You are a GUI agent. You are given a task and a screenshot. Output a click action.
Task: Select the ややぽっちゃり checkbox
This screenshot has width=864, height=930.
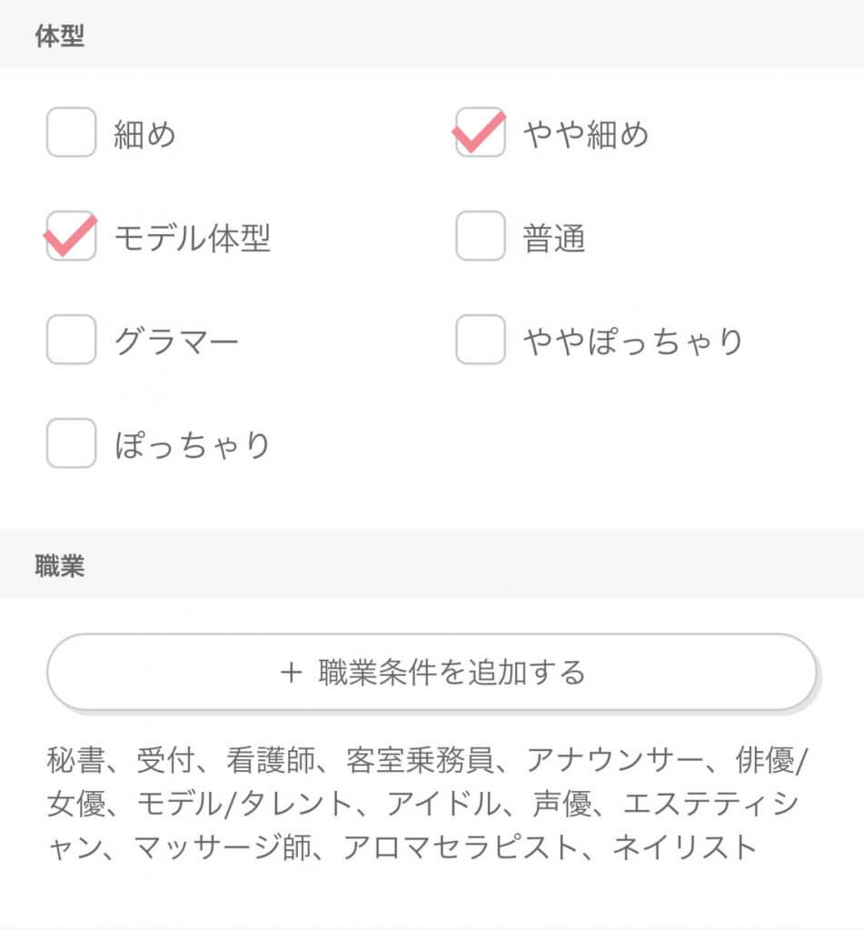(x=481, y=340)
